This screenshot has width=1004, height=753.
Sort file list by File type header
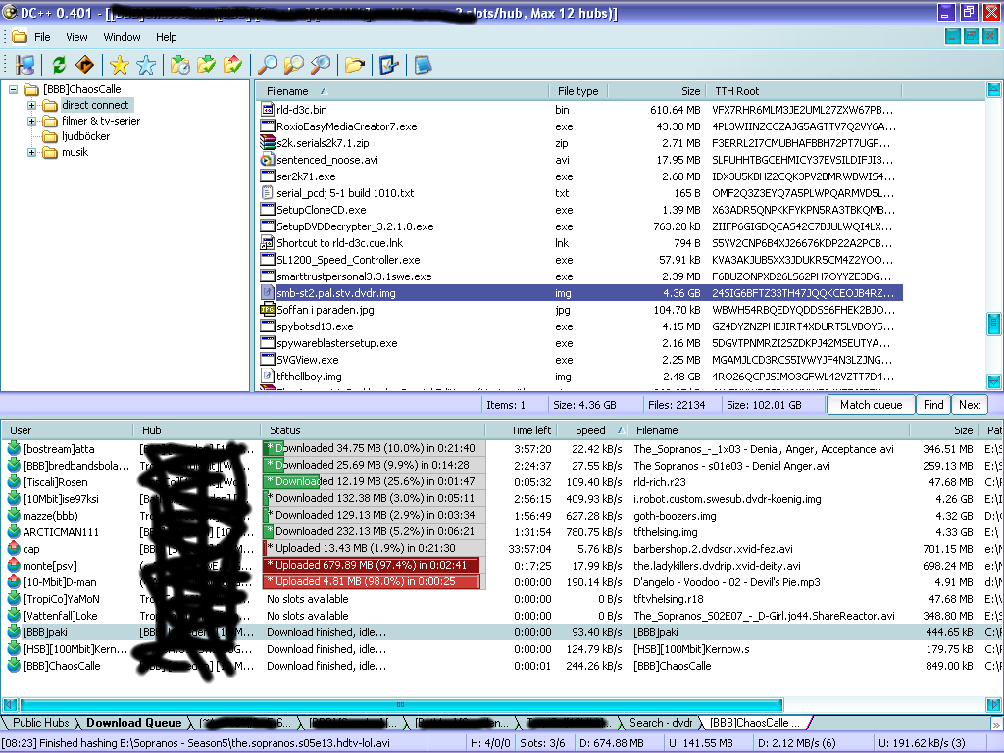pos(577,91)
